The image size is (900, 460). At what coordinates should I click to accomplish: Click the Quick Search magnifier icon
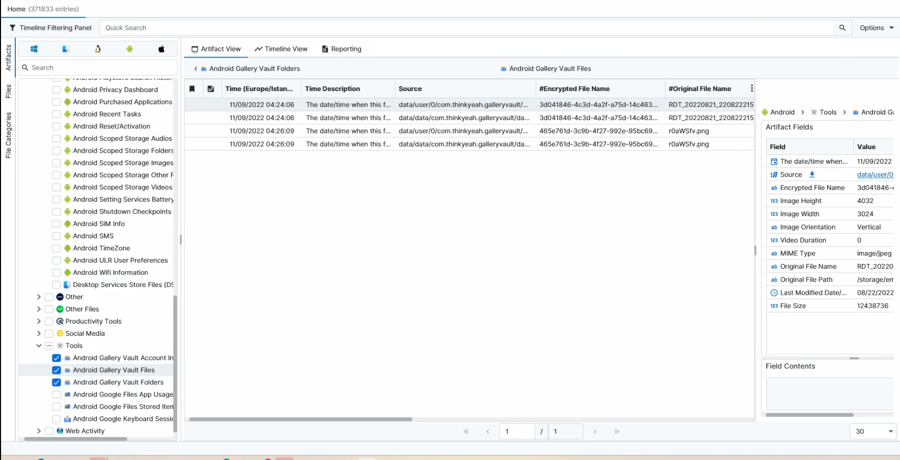coord(842,28)
